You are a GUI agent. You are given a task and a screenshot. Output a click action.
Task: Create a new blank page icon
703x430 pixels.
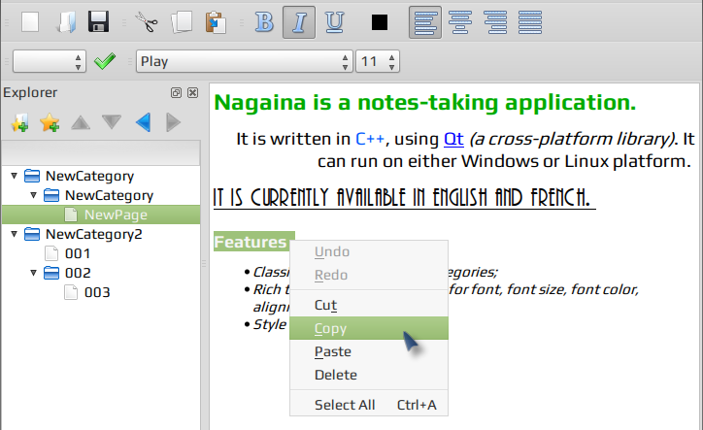tap(30, 22)
